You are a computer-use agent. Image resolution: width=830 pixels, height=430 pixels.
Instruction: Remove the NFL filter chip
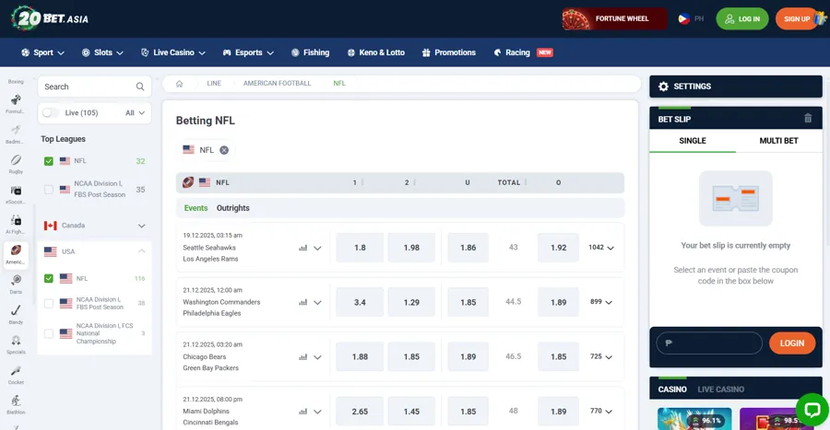click(x=224, y=150)
